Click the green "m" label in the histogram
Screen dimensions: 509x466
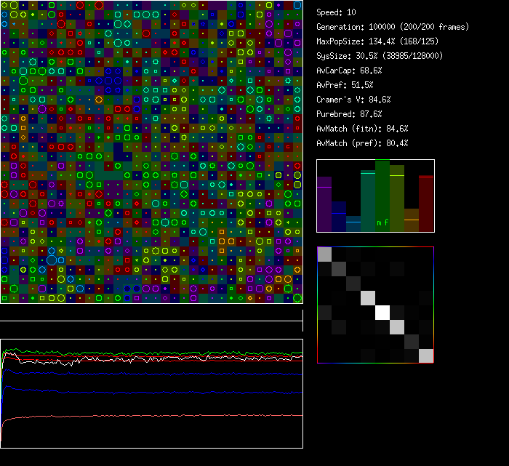pyautogui.click(x=378, y=222)
